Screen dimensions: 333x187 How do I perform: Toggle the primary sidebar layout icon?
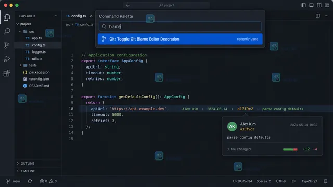pos(303,5)
